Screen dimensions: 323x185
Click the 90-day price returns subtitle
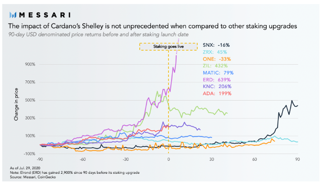[100, 35]
